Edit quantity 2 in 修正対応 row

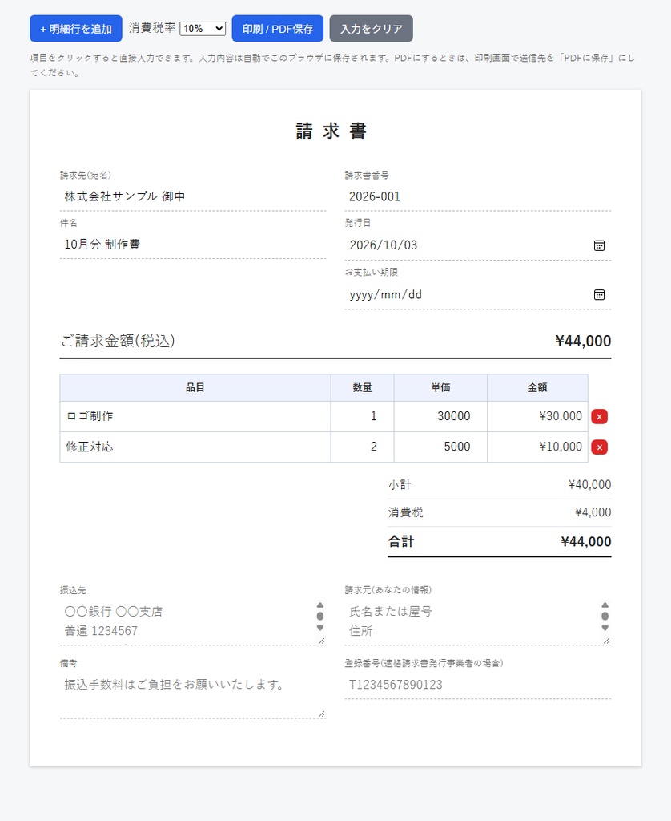coord(362,447)
